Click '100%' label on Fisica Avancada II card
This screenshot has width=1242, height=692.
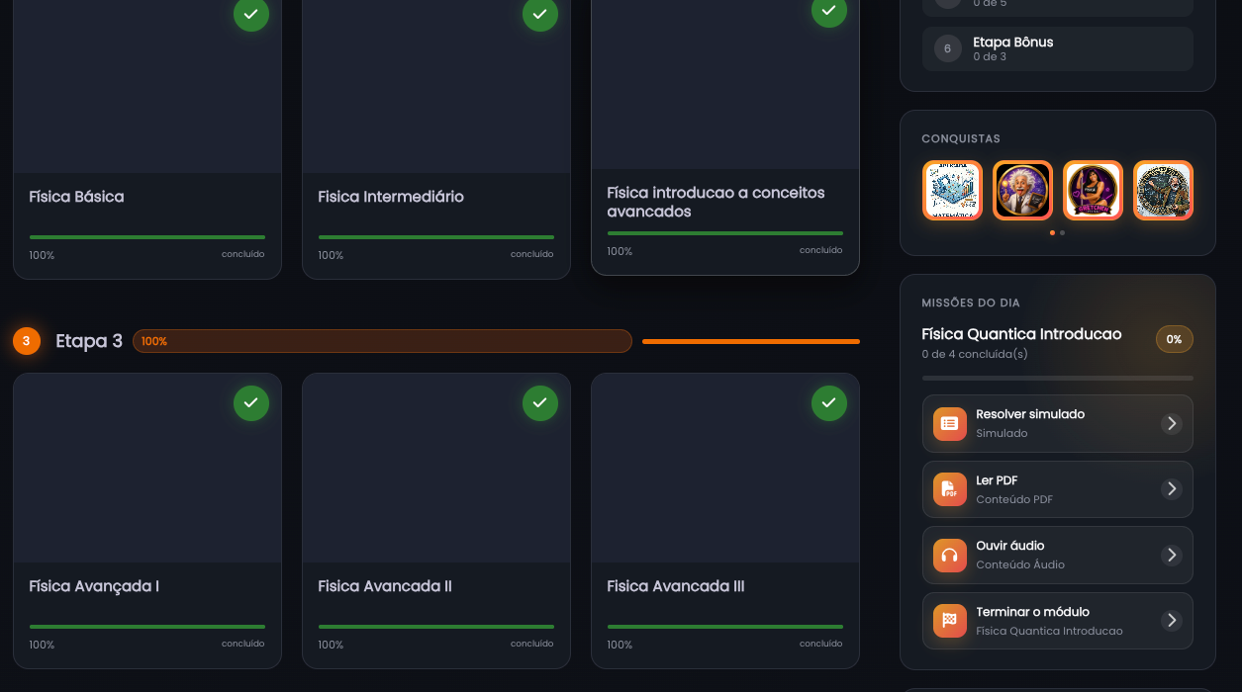(x=331, y=645)
